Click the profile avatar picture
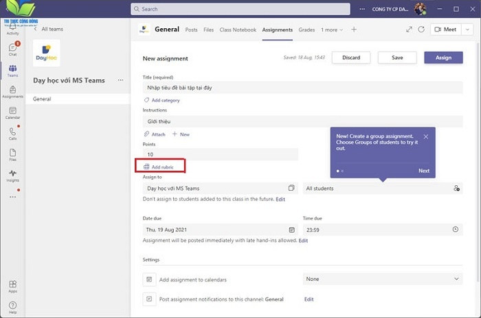The width and height of the screenshot is (481, 318). [x=420, y=9]
